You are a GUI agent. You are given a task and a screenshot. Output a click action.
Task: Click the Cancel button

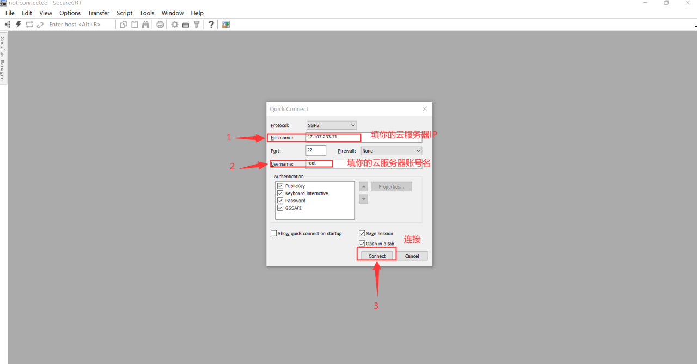pos(412,256)
